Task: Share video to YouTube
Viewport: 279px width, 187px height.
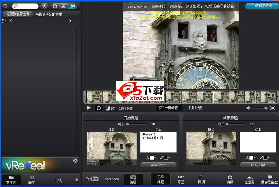Action: (x=92, y=179)
